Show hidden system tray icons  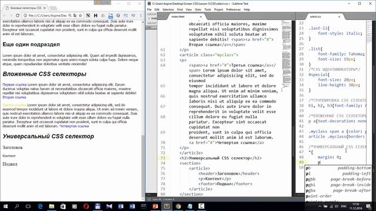(x=320, y=206)
